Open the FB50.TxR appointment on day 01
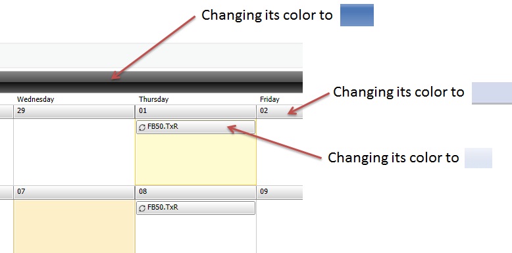This screenshot has width=512, height=253. point(195,127)
